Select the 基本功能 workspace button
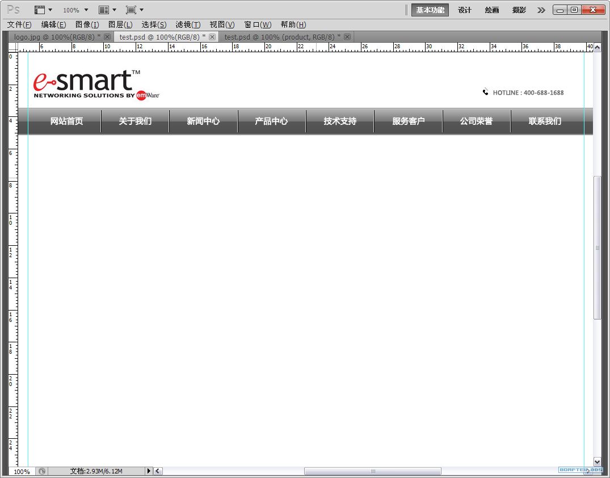Viewport: 610px width, 478px height. coord(430,10)
